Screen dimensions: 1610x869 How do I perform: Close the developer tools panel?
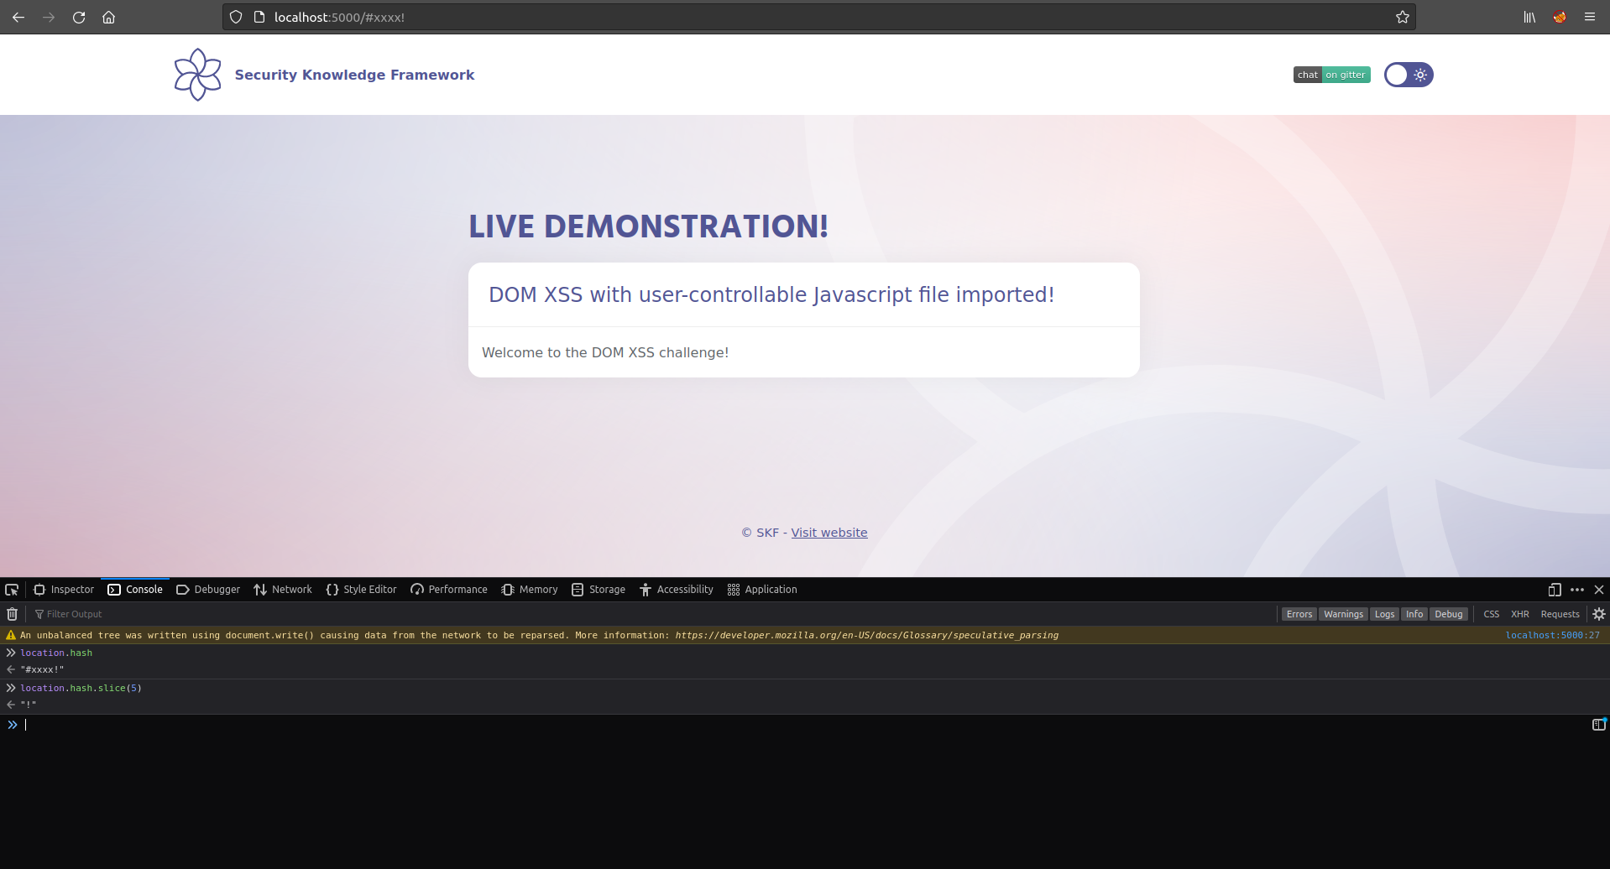pyautogui.click(x=1599, y=590)
